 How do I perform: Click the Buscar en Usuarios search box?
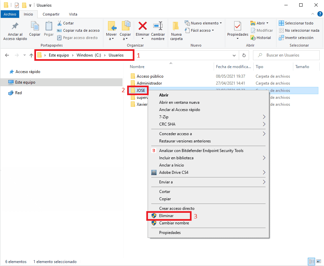click(286, 55)
